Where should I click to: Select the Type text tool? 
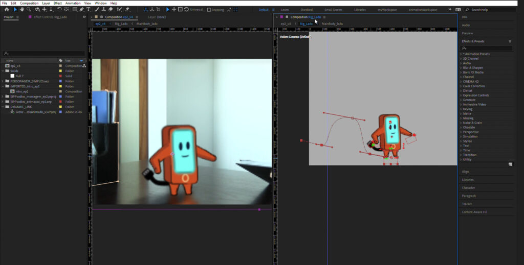89,9
